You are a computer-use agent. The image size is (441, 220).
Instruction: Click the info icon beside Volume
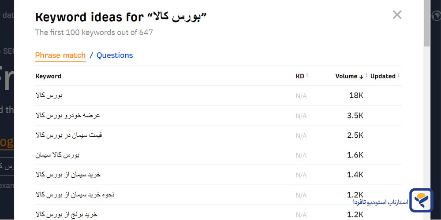tap(366, 75)
